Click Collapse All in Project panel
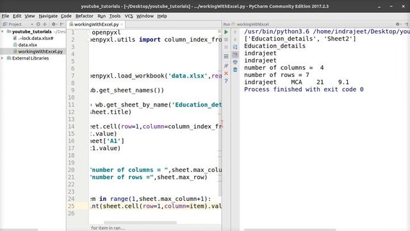Screen dimensions: 410x231 click(x=45, y=24)
